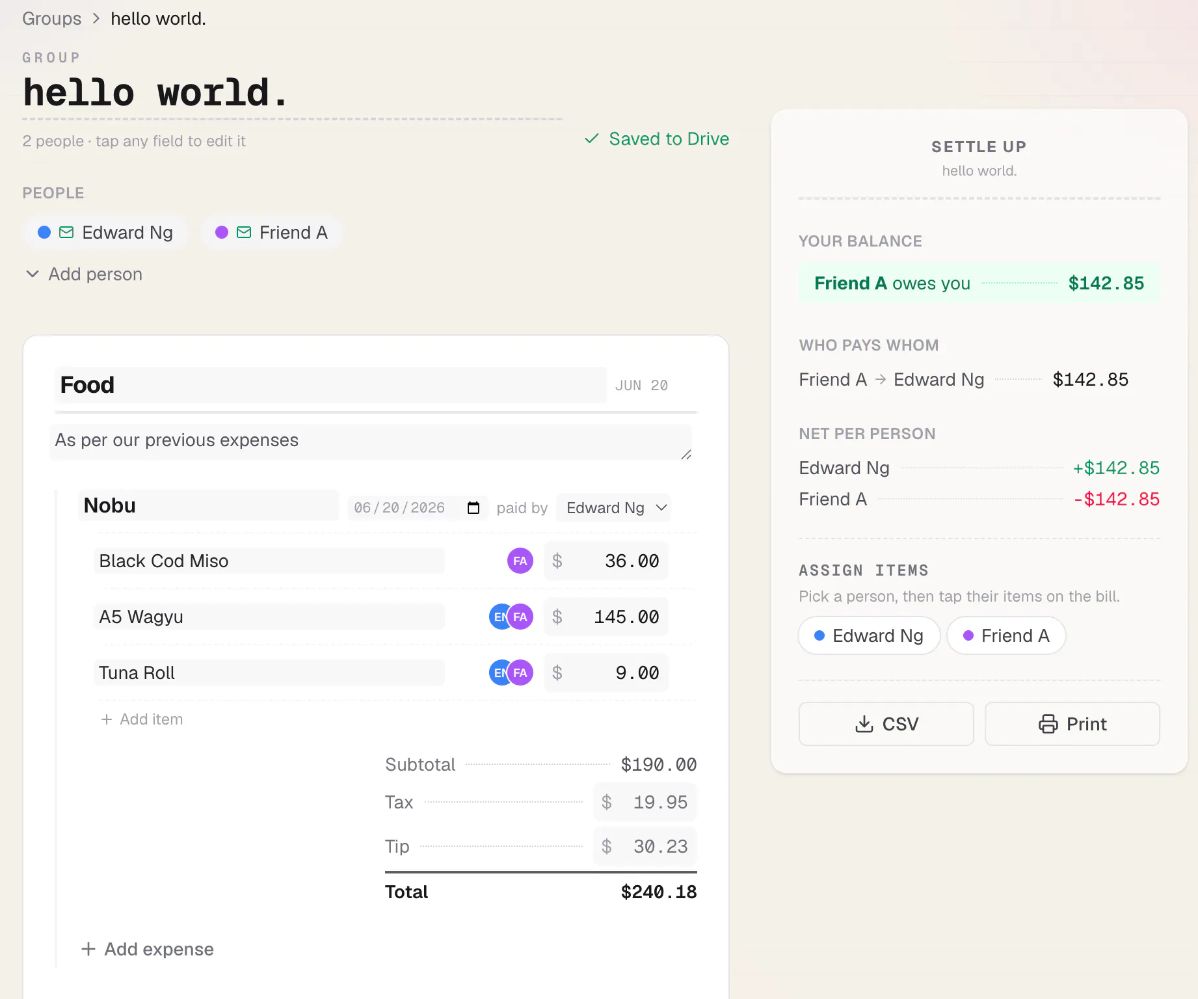Select Friend A chip in Assign Items

point(1006,635)
